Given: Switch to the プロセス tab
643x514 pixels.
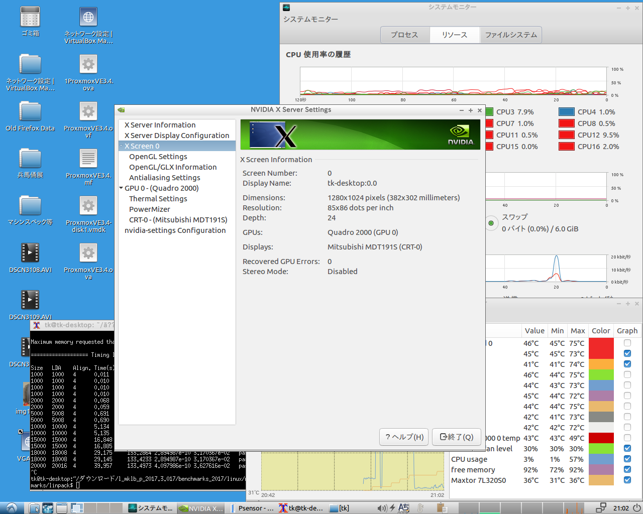Looking at the screenshot, I should pos(405,35).
